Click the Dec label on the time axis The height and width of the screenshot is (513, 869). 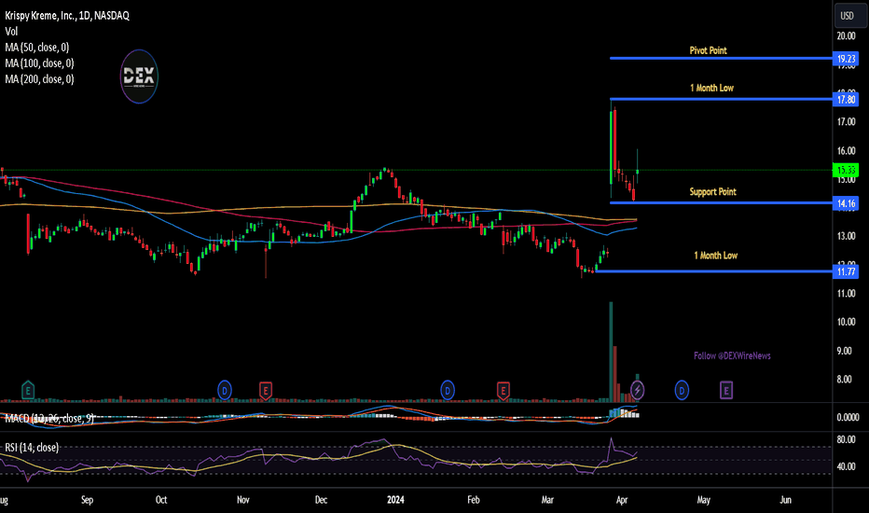[321, 500]
